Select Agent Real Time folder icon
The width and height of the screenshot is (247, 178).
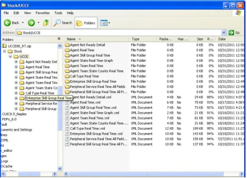click(x=67, y=50)
